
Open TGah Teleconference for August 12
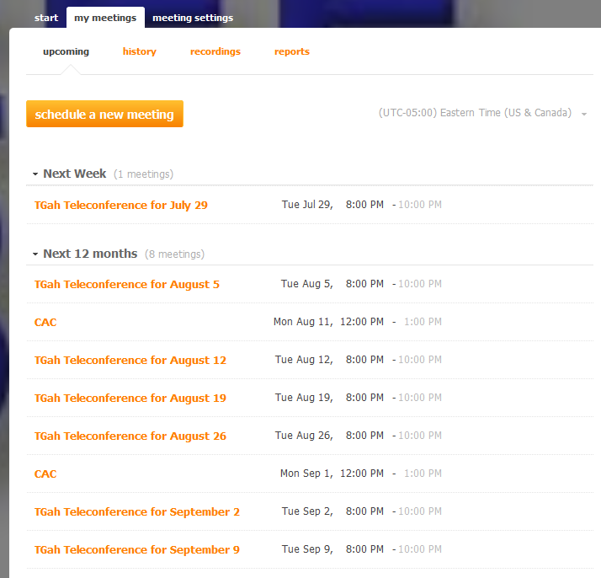point(130,360)
